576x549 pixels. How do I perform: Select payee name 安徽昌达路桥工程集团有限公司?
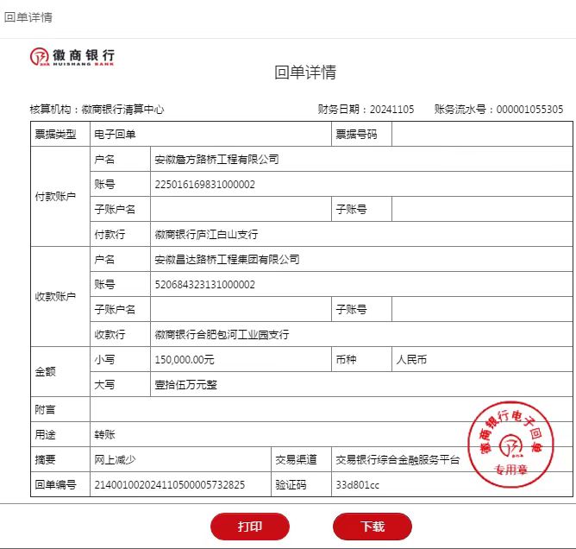click(227, 260)
